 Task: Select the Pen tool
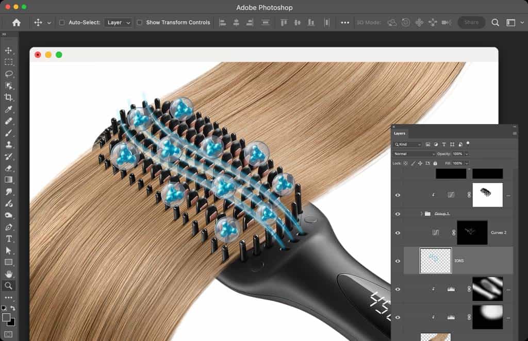8,227
